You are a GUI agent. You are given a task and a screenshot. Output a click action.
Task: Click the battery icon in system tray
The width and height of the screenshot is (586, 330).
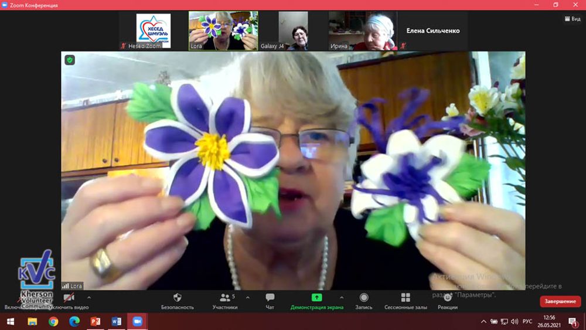point(493,321)
